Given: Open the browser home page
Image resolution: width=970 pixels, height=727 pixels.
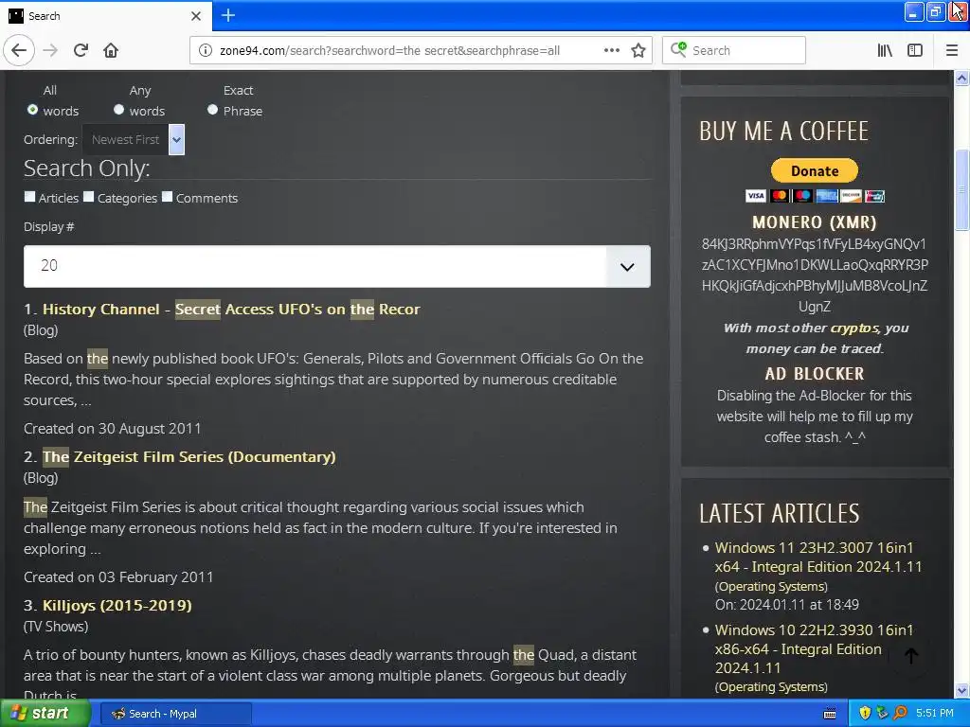Looking at the screenshot, I should click(x=111, y=50).
